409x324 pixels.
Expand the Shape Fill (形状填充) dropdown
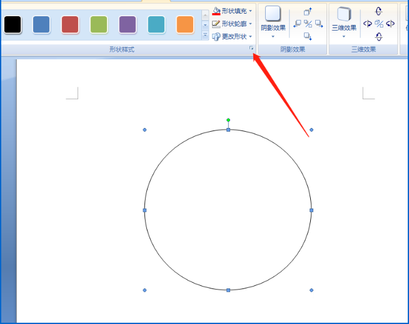point(251,11)
